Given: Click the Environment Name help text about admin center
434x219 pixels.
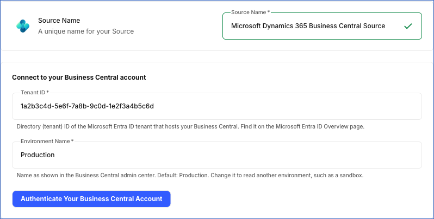Looking at the screenshot, I should pos(190,176).
